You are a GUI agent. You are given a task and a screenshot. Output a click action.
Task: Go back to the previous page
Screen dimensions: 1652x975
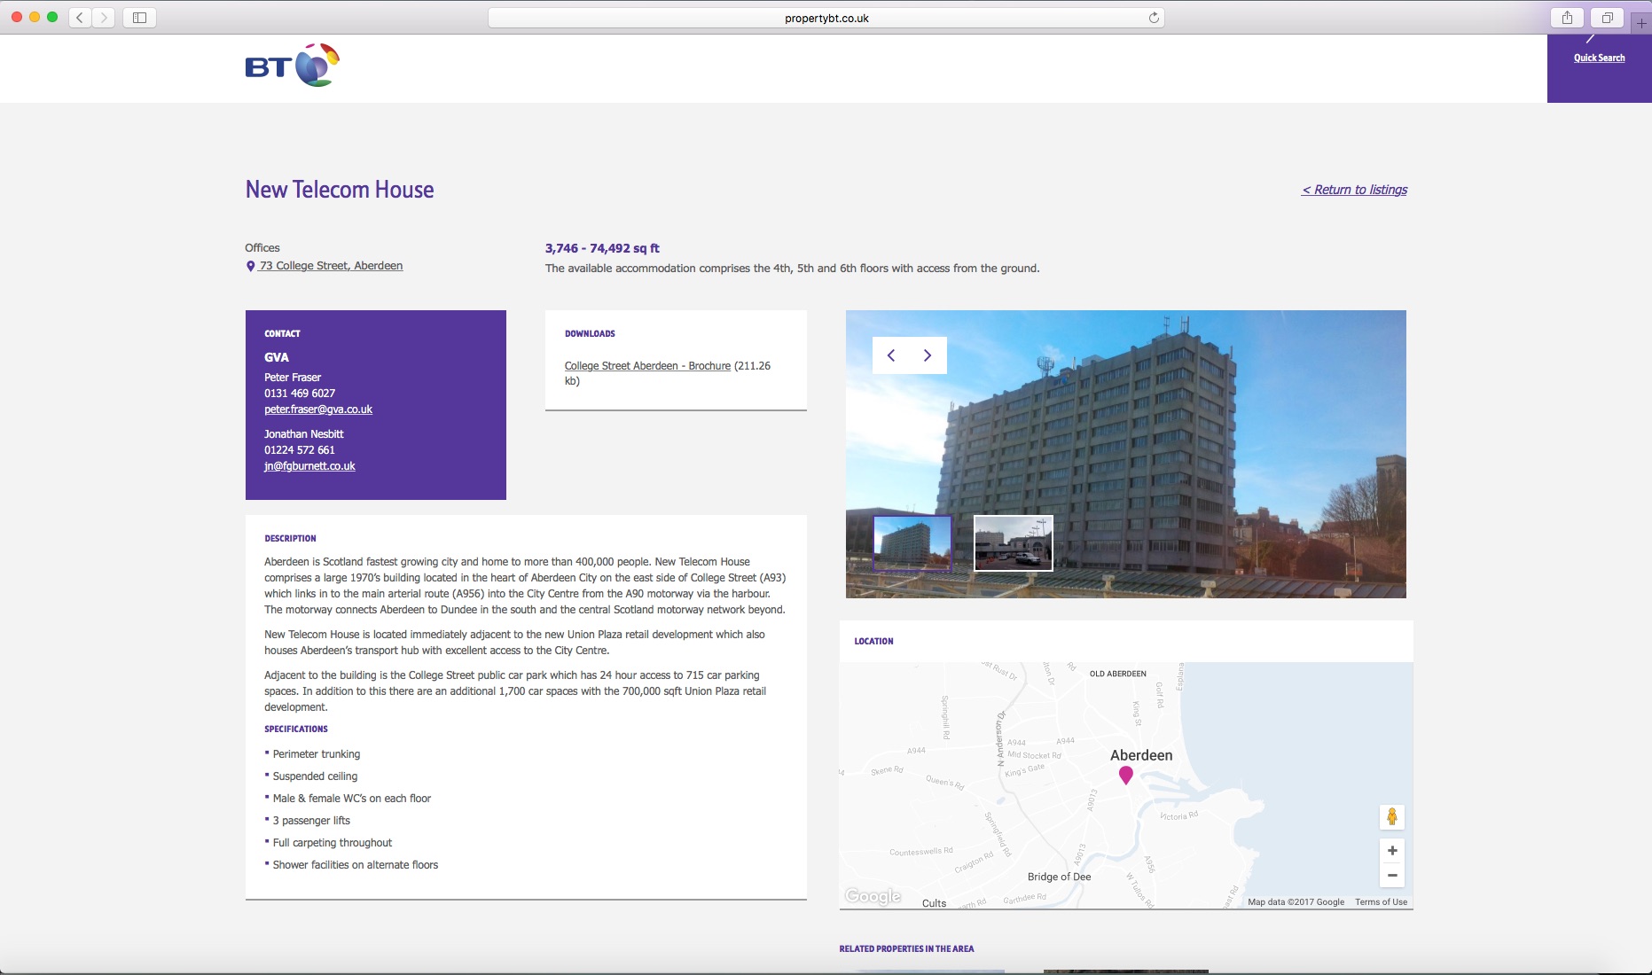[80, 18]
